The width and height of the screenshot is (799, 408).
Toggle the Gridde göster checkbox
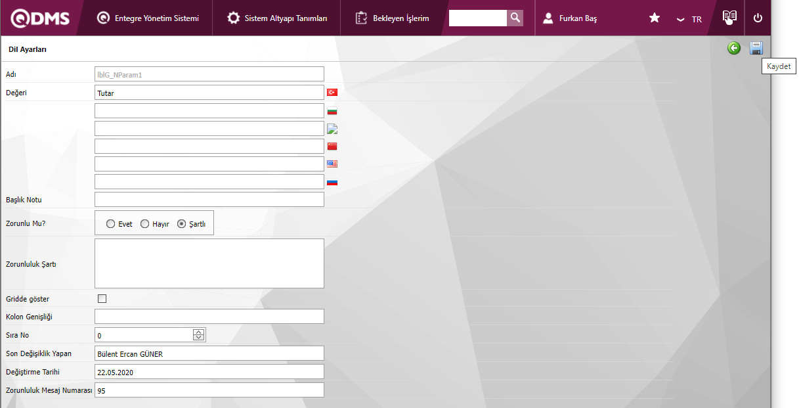pyautogui.click(x=102, y=299)
